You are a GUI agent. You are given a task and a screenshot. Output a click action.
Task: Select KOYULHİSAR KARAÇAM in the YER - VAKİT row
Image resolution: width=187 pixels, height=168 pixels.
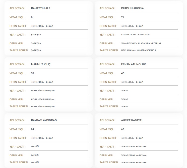point(43,91)
